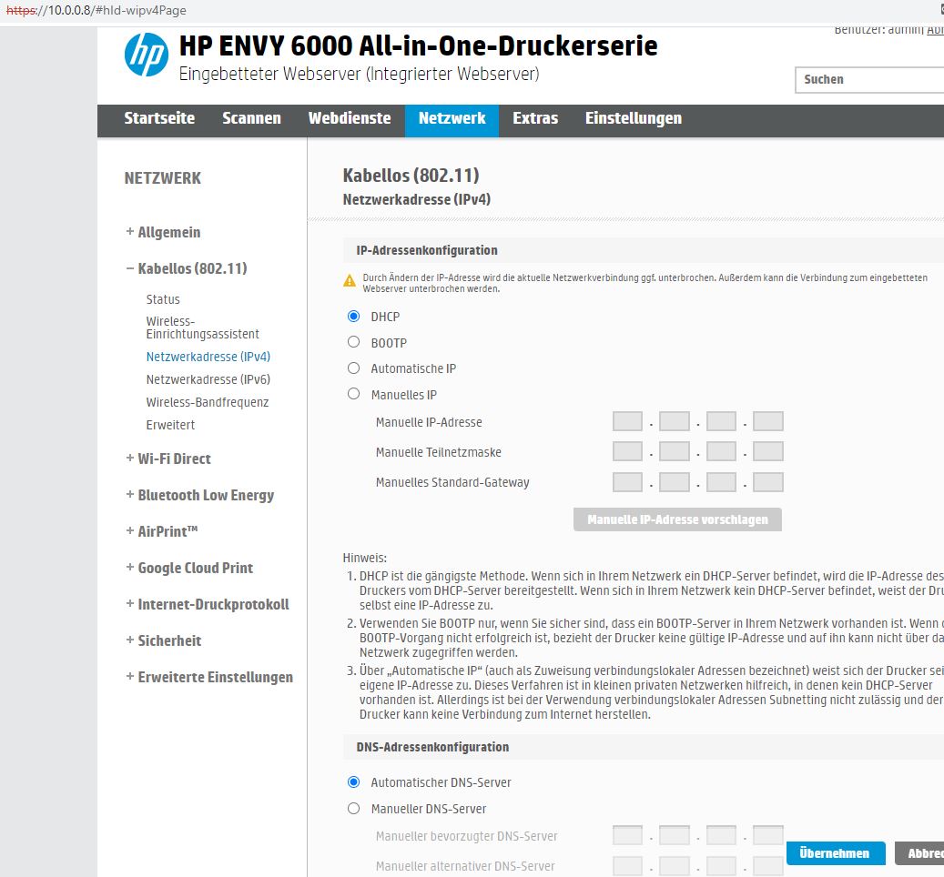Open the Webdienste tab
The image size is (944, 877).
(350, 118)
